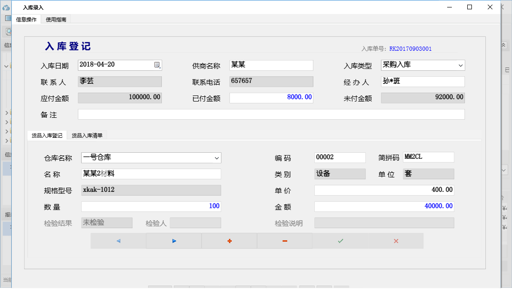Switch to the 使用指南 tab
This screenshot has height=305, width=512.
pos(55,19)
